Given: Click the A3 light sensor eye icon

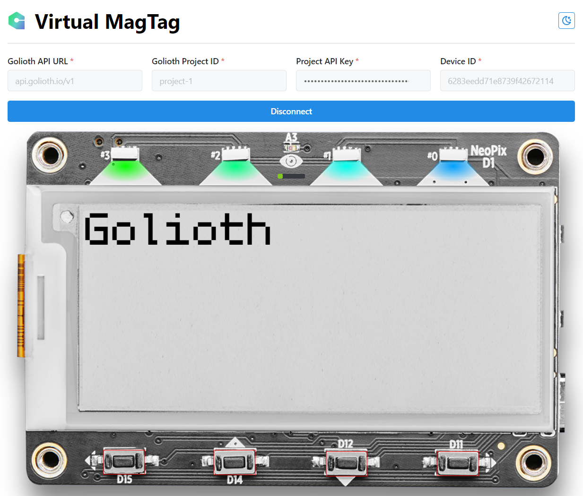Looking at the screenshot, I should 291,161.
